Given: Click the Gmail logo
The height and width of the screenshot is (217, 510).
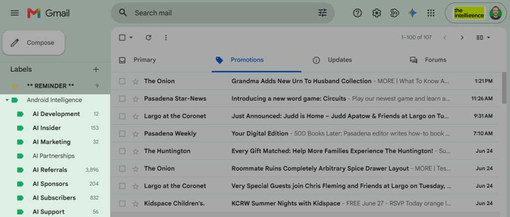Looking at the screenshot, I should pyautogui.click(x=48, y=13).
